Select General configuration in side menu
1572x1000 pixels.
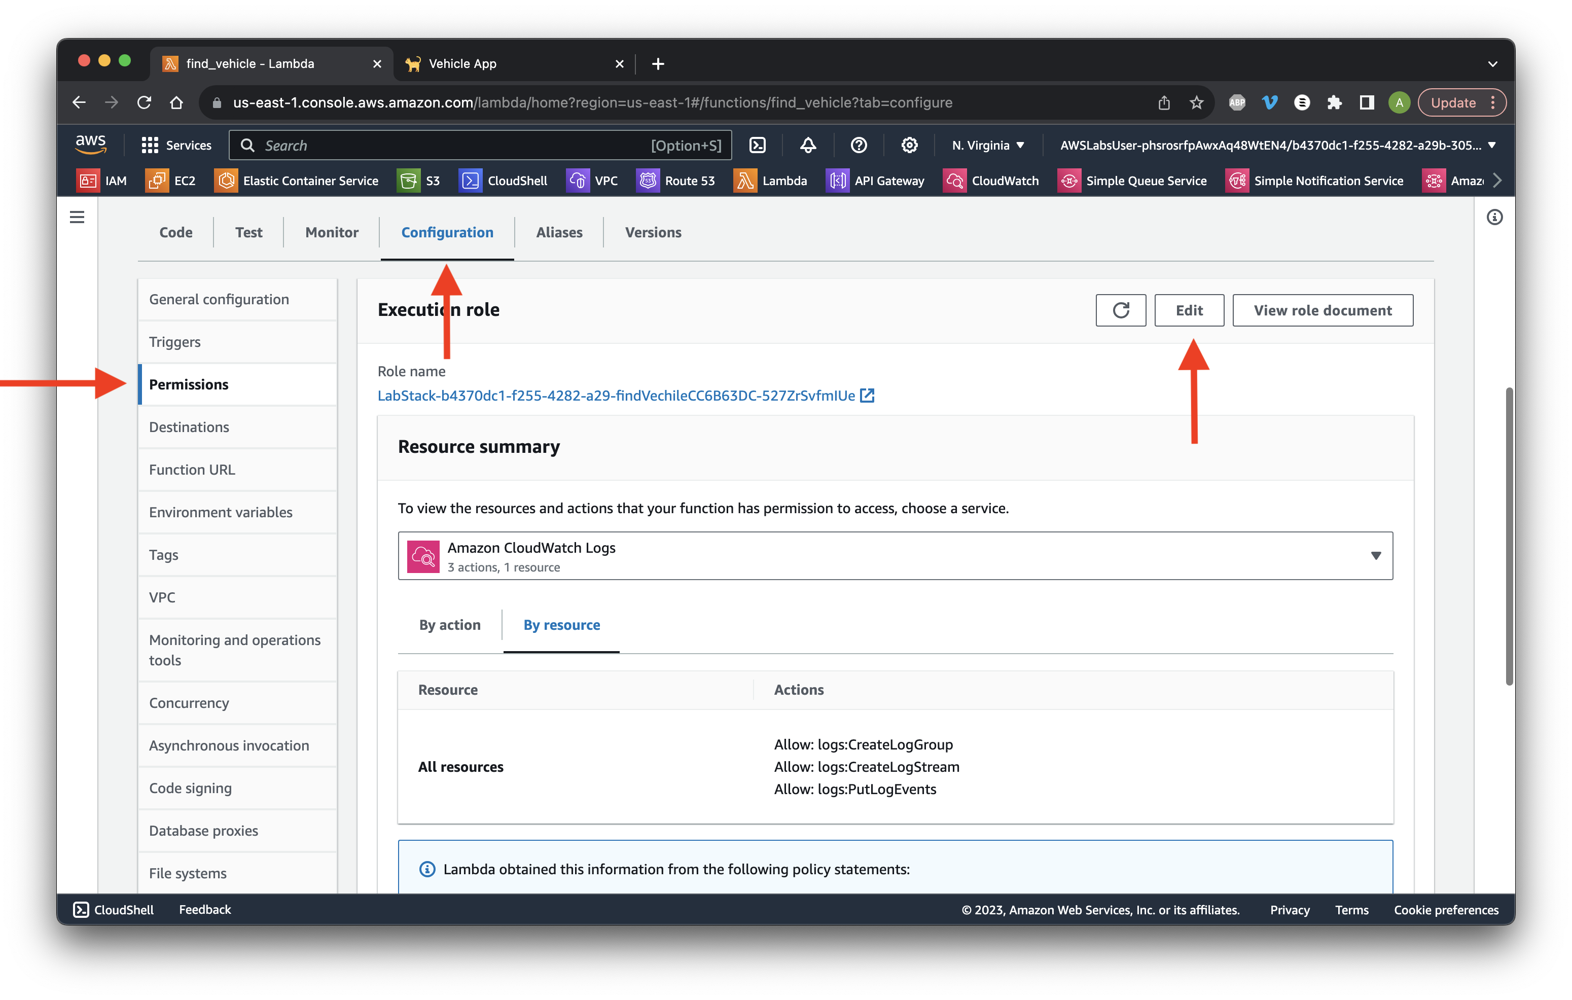[x=238, y=299]
